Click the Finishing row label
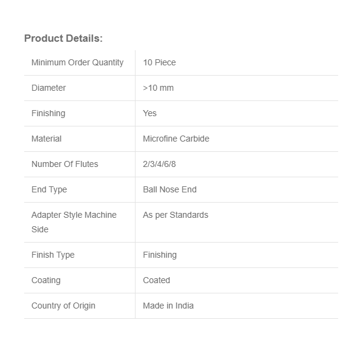Screen dimensions: 363x363 pos(48,113)
